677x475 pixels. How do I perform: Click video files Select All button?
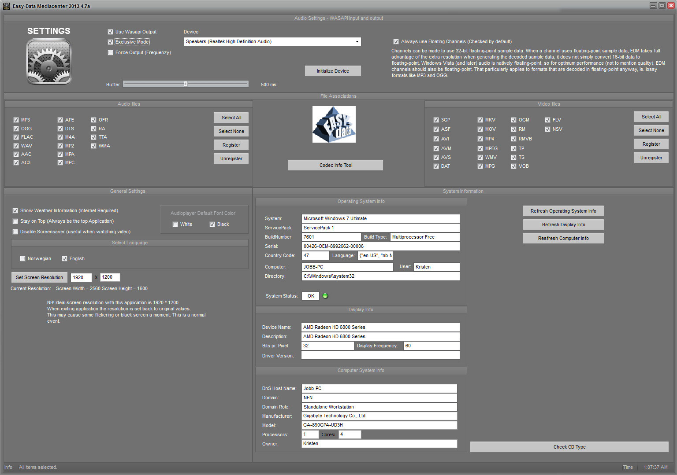pos(651,117)
